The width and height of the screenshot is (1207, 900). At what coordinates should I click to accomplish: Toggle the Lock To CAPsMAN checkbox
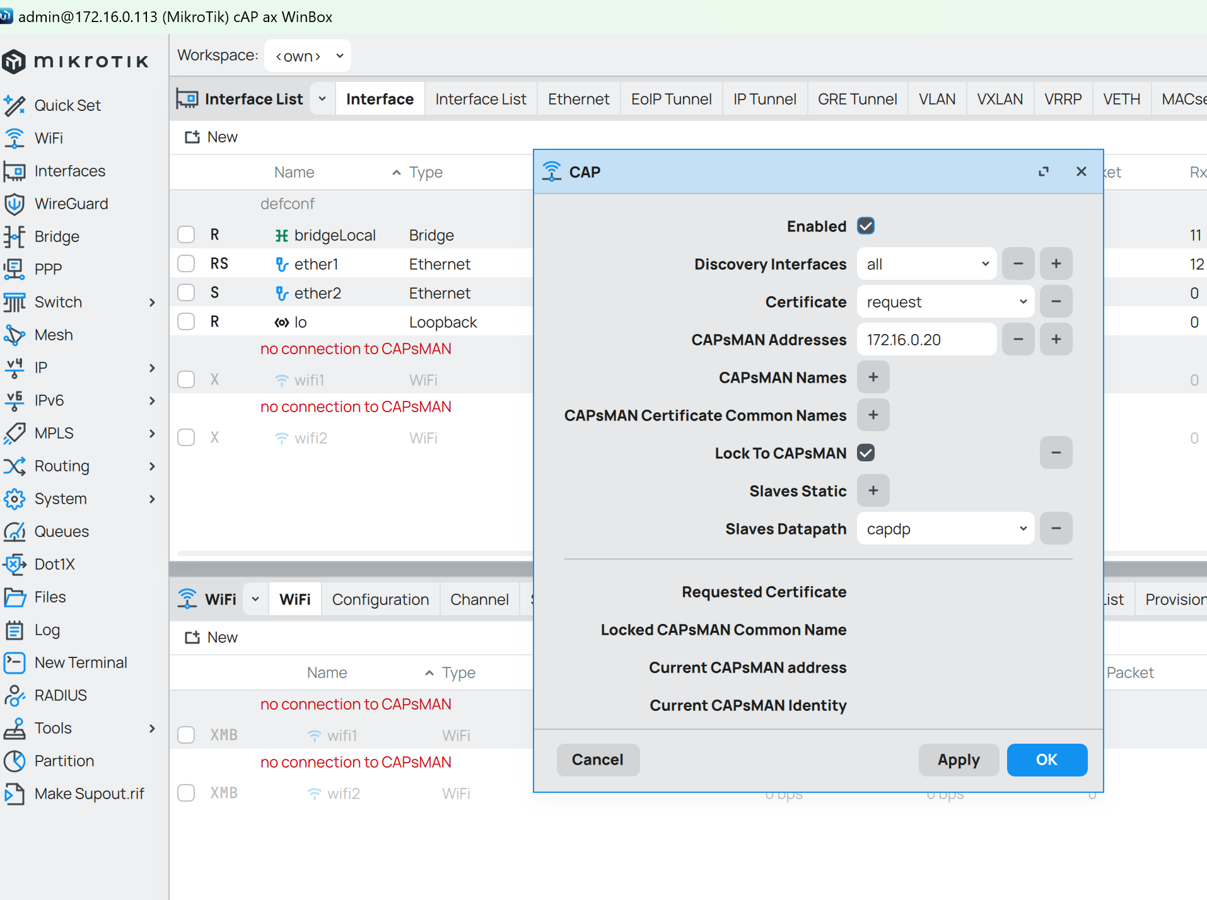pos(866,453)
